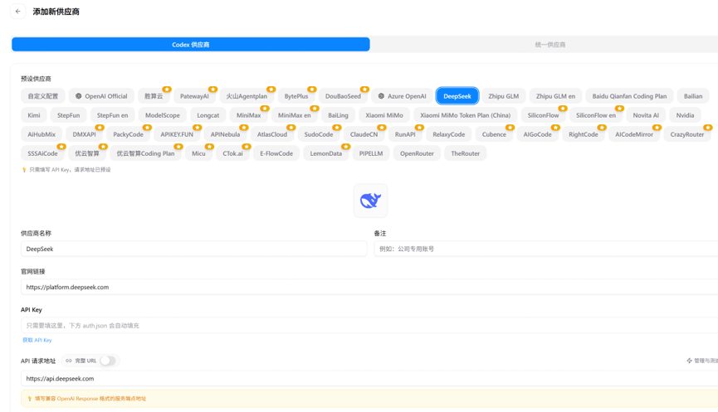Select the Xiaomi MiMo preset

pyautogui.click(x=384, y=115)
